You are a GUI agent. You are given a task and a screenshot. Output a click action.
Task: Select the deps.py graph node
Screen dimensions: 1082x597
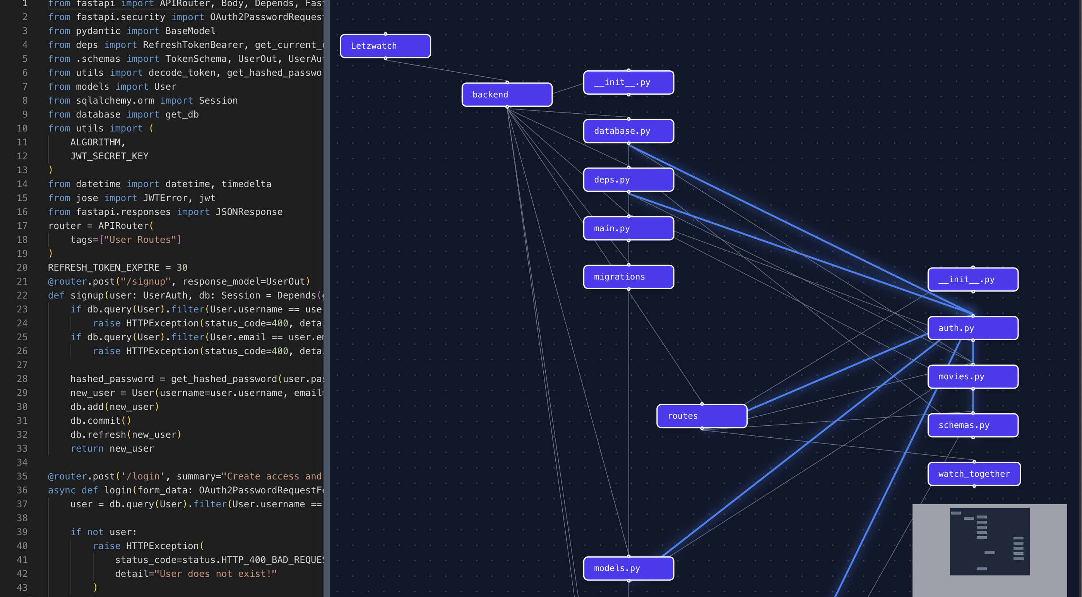pyautogui.click(x=628, y=180)
